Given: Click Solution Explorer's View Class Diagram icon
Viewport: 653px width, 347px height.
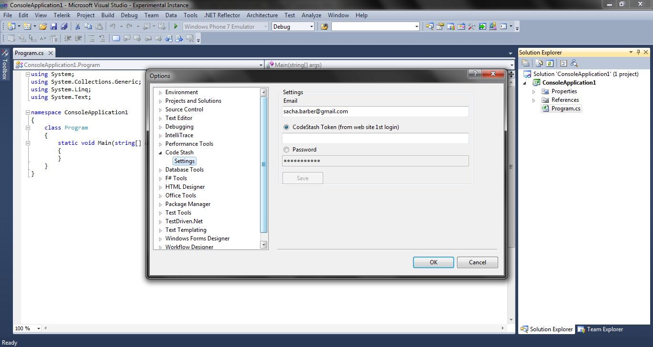Looking at the screenshot, I should (x=574, y=63).
